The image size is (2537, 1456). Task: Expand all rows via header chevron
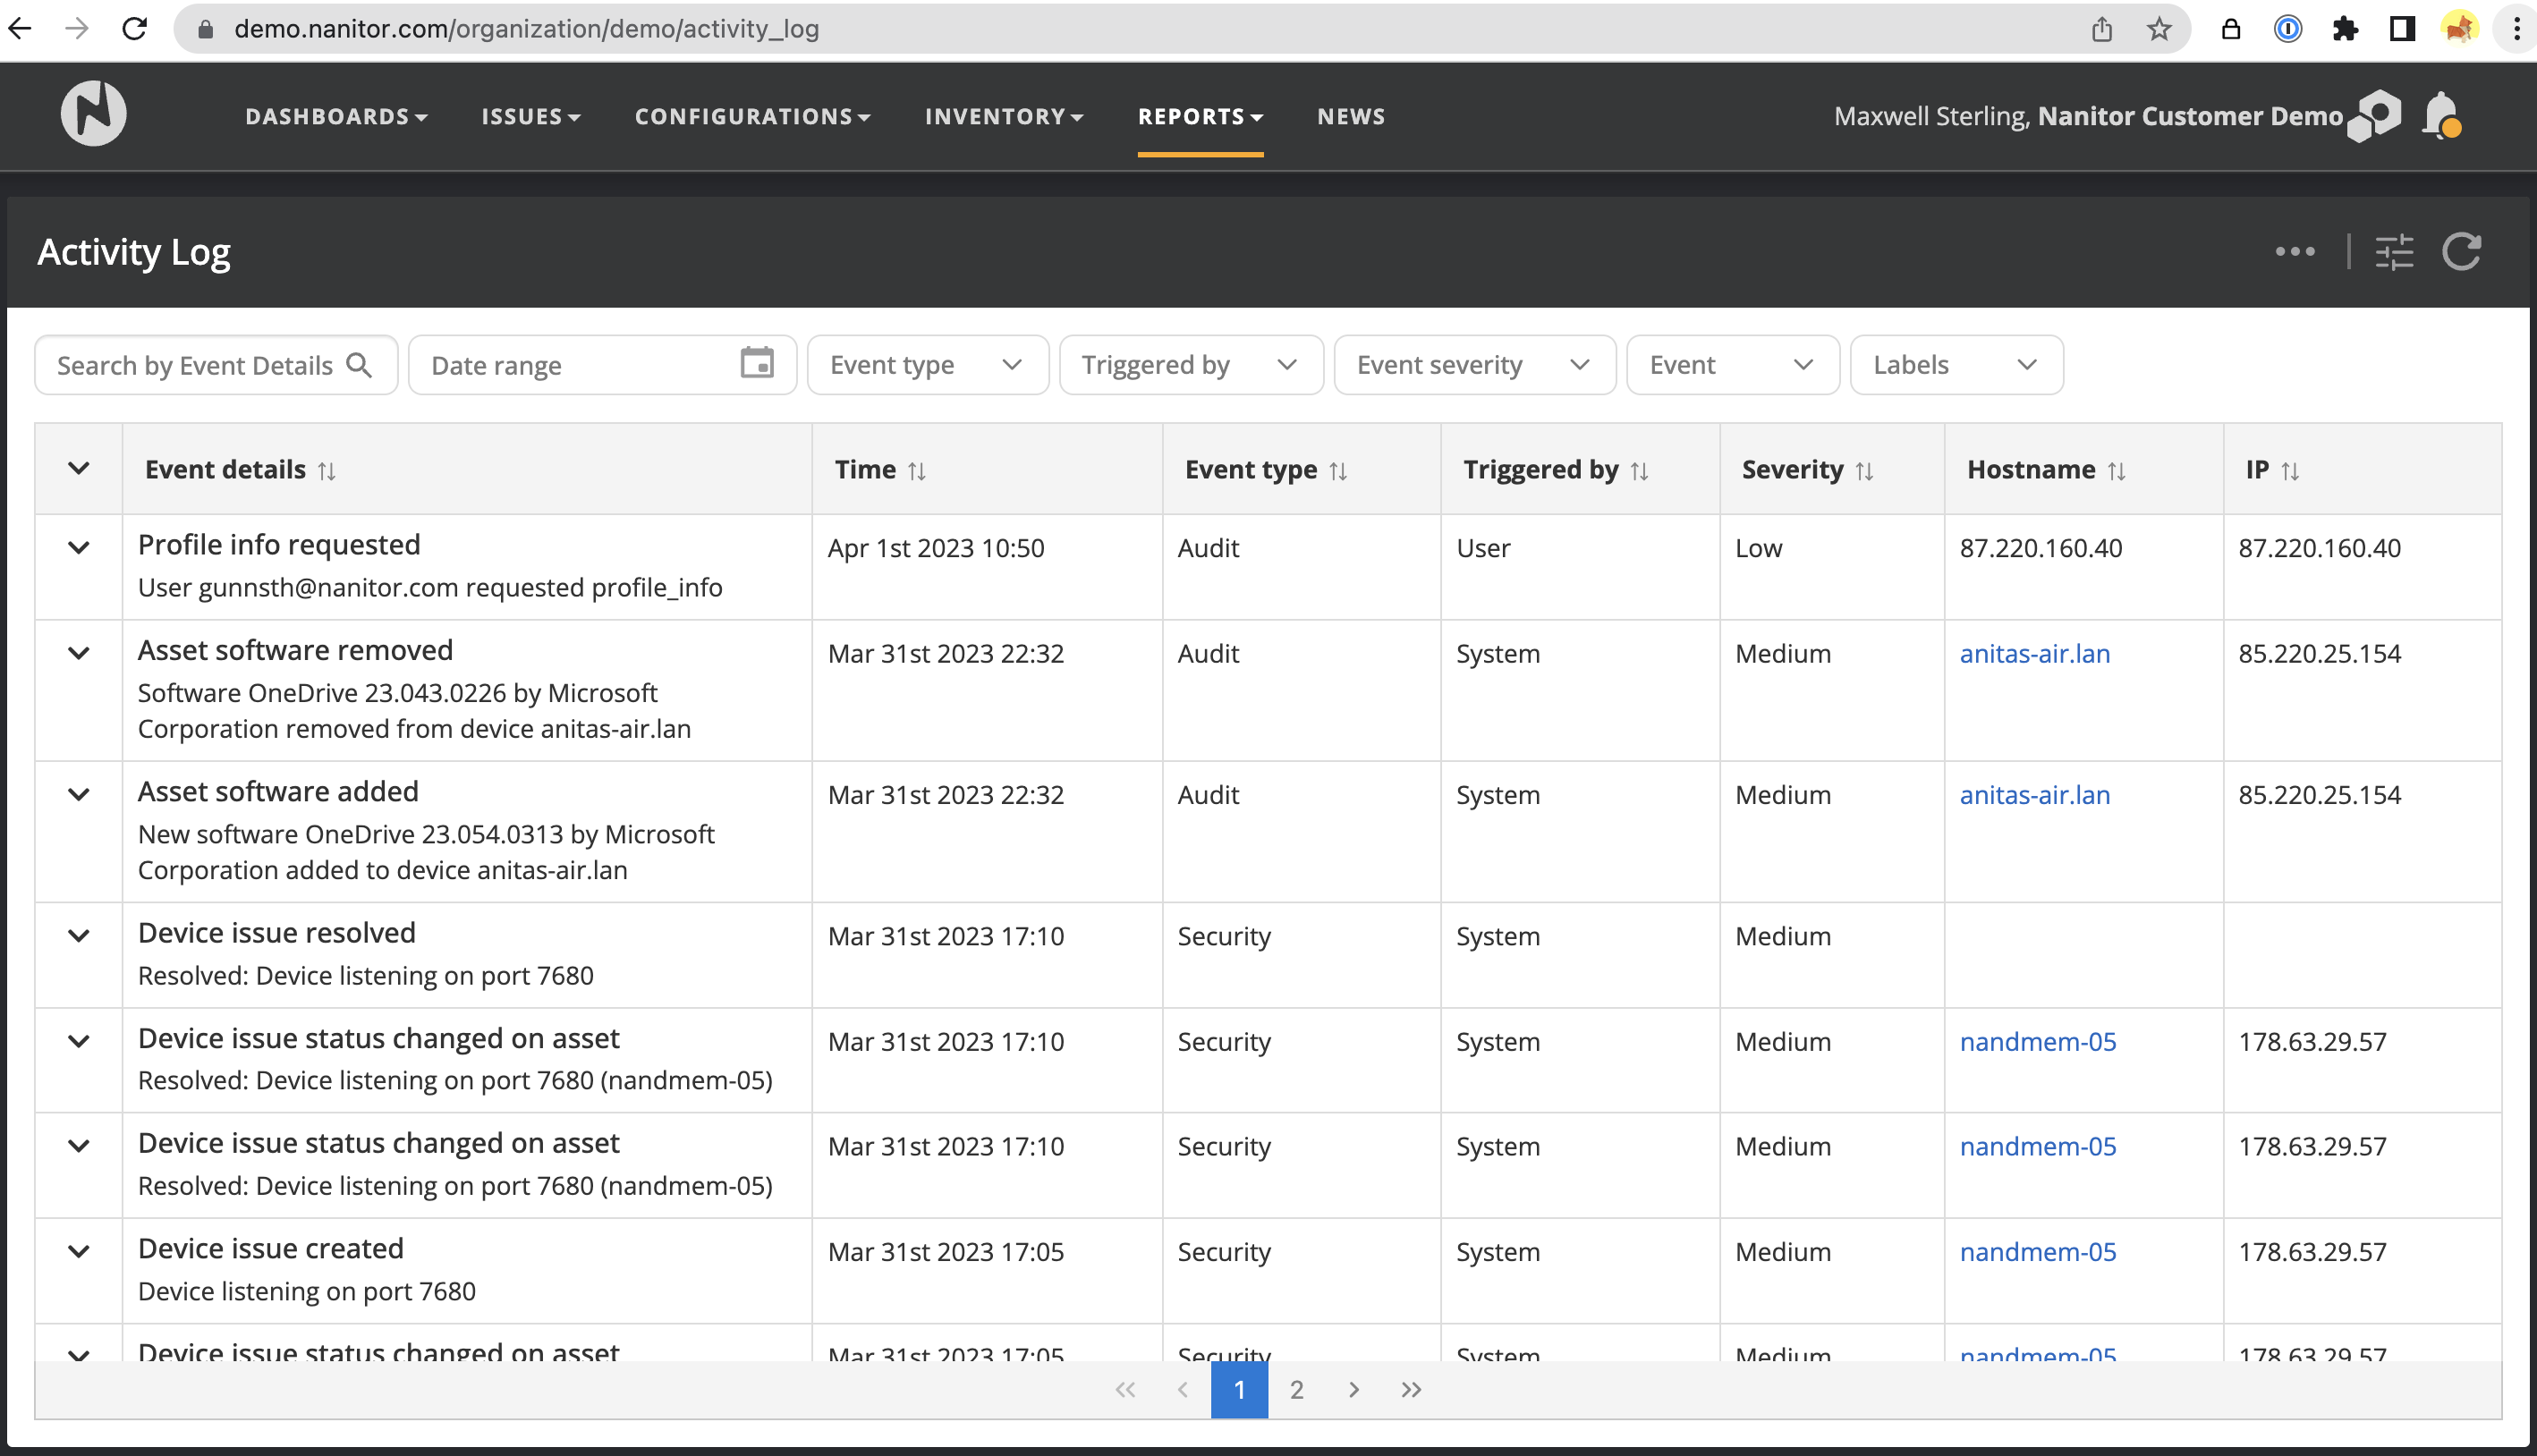[79, 469]
